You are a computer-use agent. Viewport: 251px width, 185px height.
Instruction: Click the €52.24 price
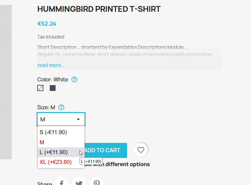47,24
